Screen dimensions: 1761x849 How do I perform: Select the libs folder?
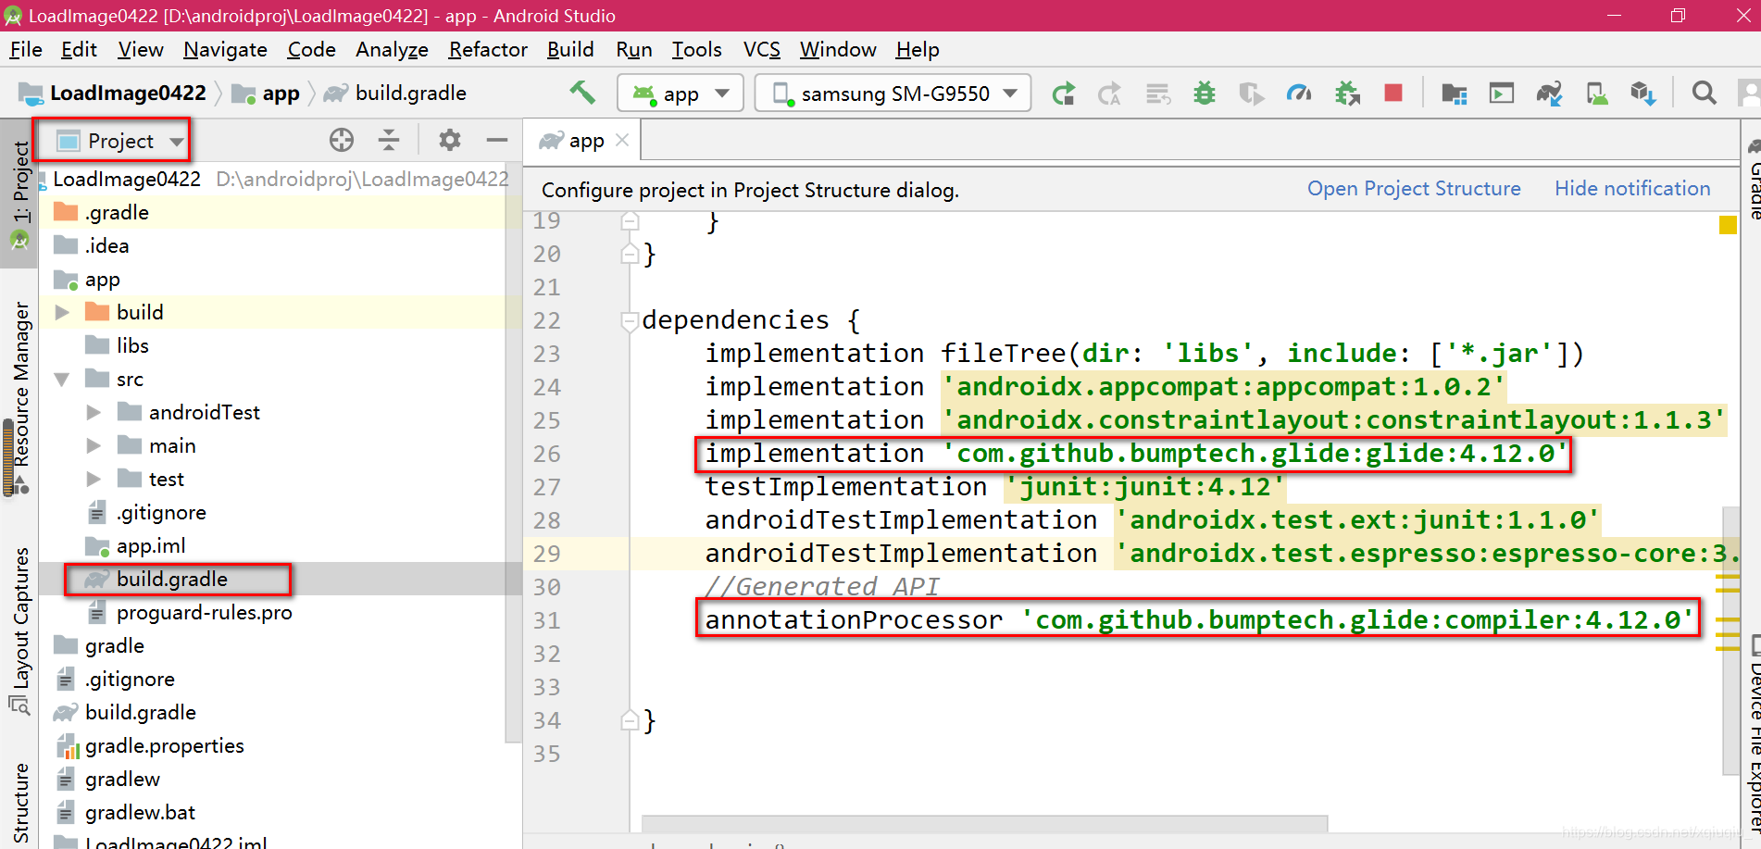132,345
